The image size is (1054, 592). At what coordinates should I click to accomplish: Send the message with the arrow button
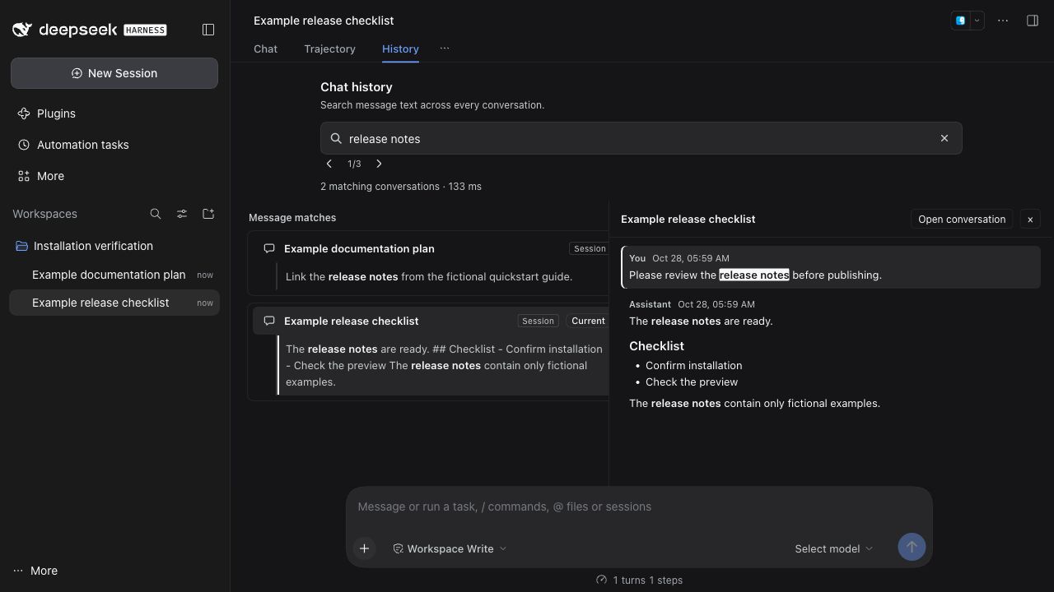coord(912,547)
